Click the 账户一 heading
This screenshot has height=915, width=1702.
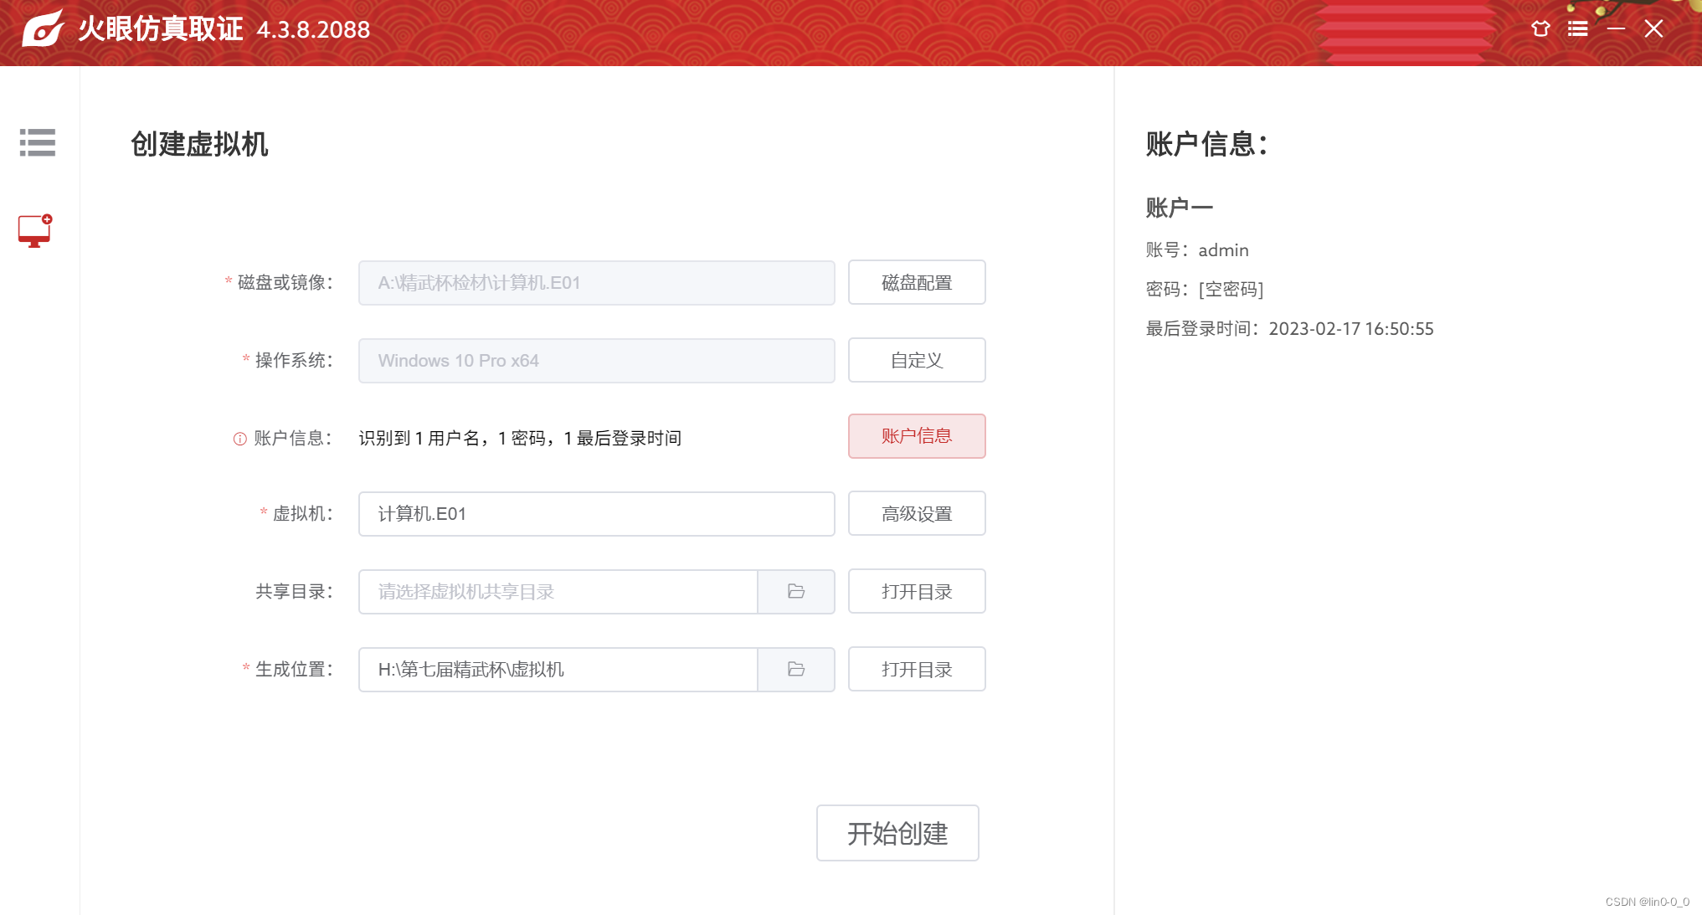pyautogui.click(x=1179, y=208)
